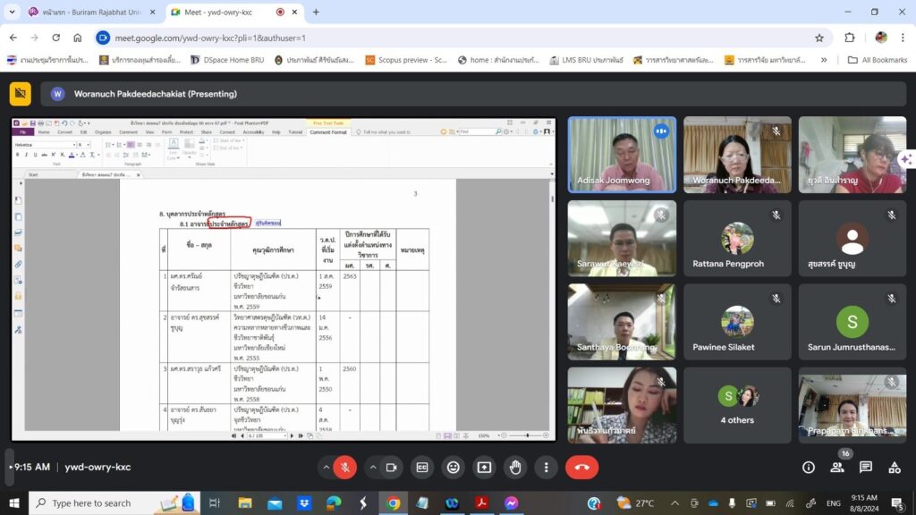Open Adobe Acrobat on the taskbar
Viewport: 916px width, 515px height.
481,502
